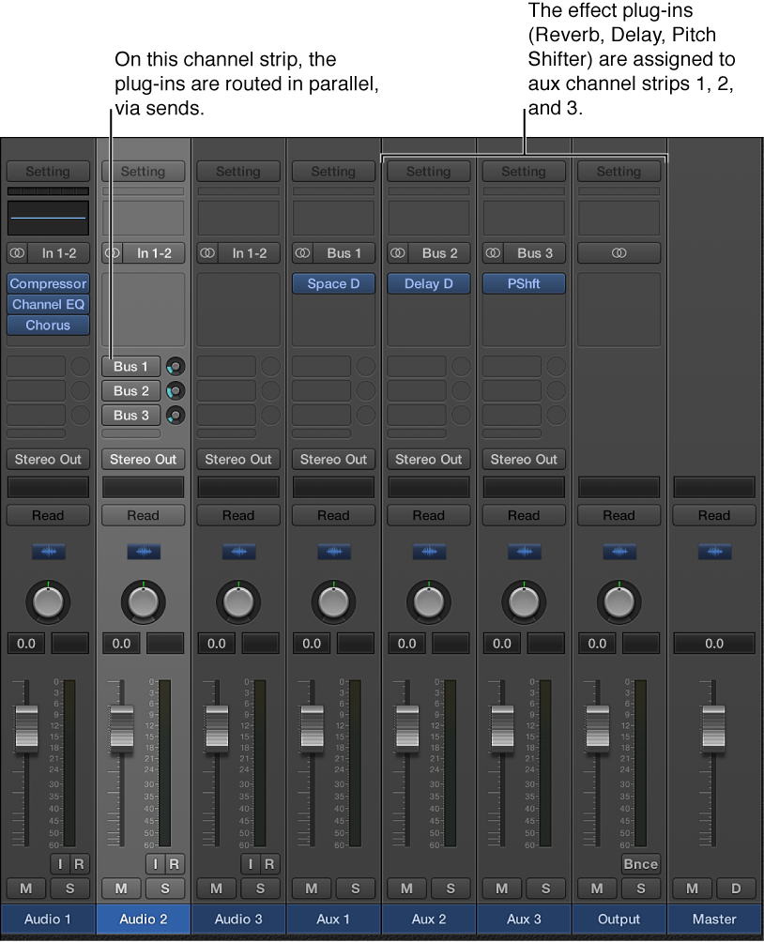The image size is (764, 942).
Task: Open the Stereo Out output slot on Aux 1
Action: [x=333, y=459]
